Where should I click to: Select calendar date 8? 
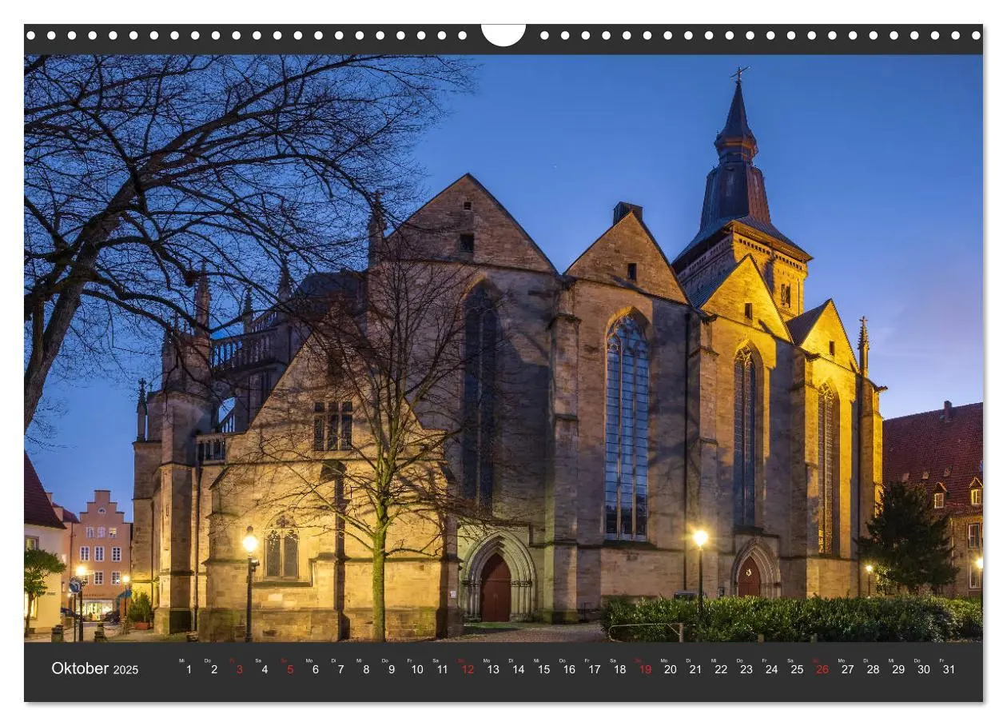coord(366,670)
